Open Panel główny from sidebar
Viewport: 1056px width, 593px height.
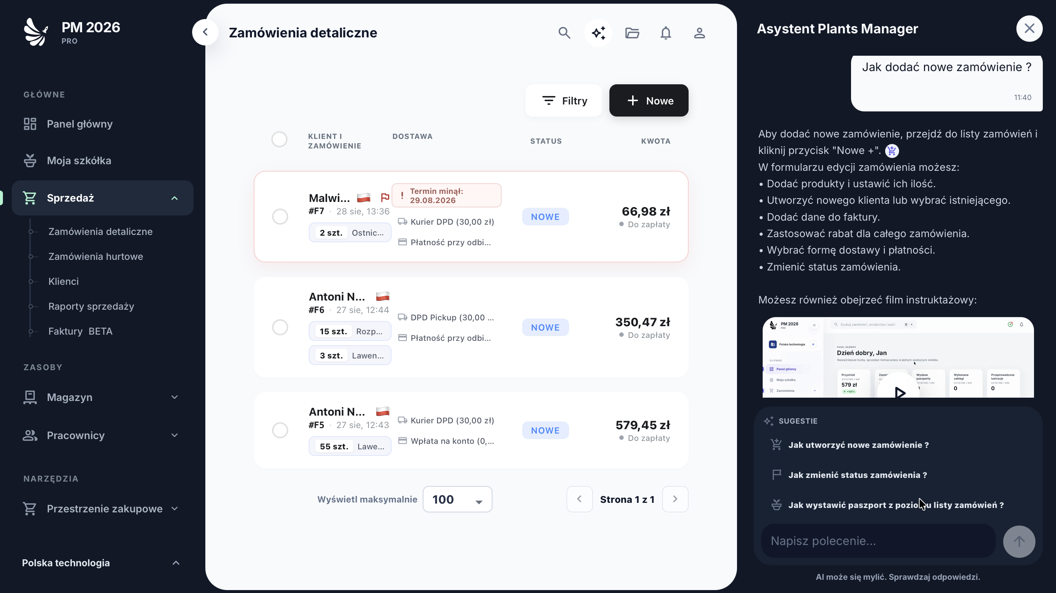click(103, 124)
